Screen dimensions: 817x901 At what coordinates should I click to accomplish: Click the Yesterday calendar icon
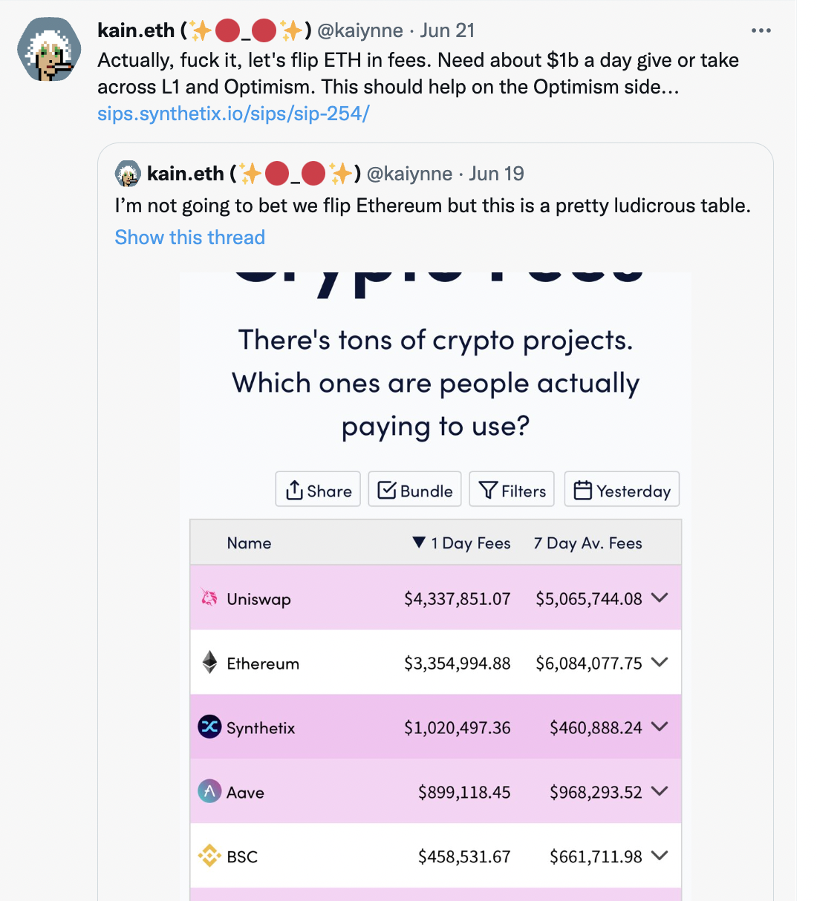tap(584, 489)
